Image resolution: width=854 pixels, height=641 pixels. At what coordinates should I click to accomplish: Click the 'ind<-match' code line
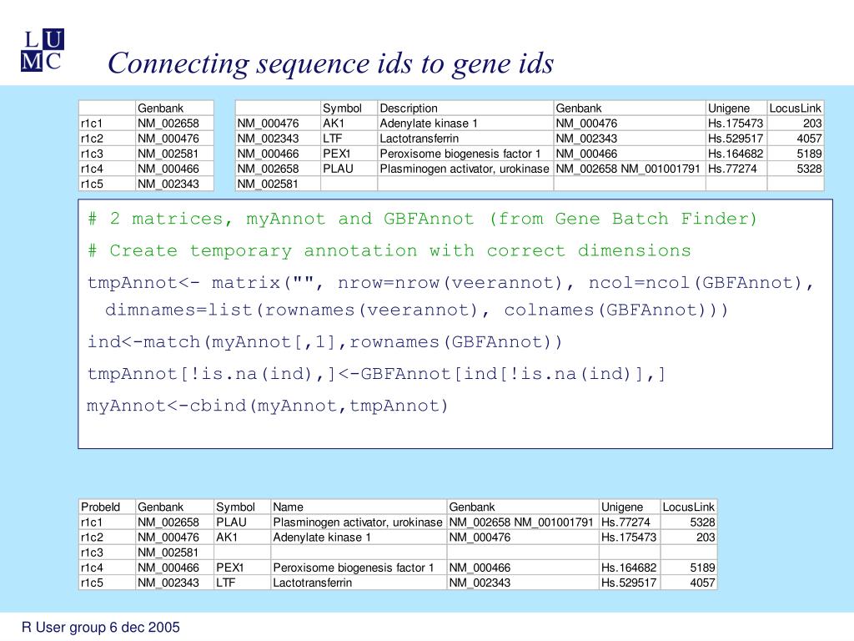tap(325, 342)
